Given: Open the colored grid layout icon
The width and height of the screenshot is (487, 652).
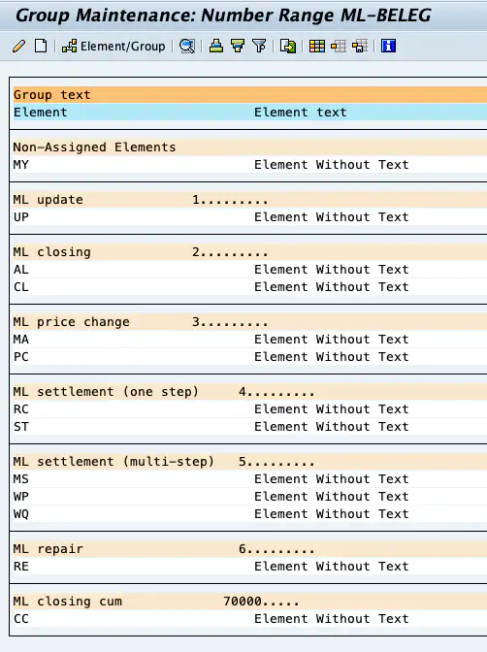Looking at the screenshot, I should [317, 46].
